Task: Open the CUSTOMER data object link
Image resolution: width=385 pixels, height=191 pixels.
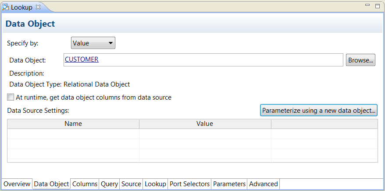Action: coord(82,59)
